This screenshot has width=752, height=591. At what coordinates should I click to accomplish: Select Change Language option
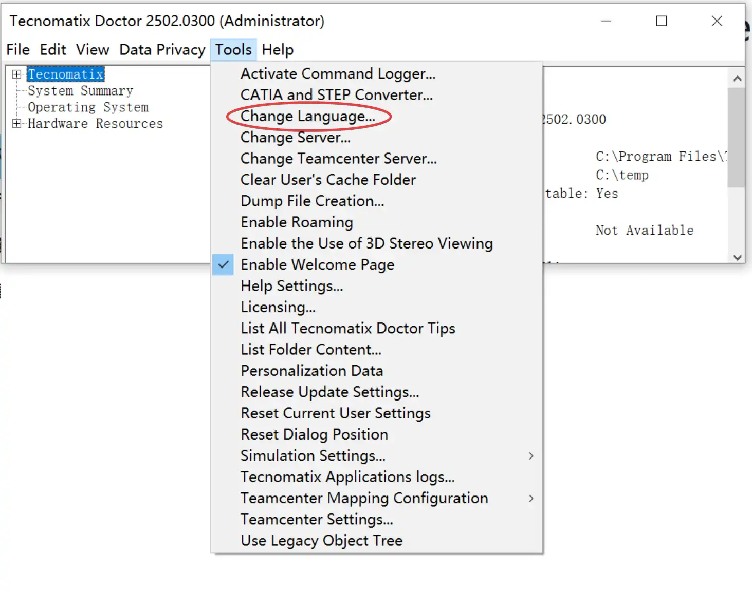(377, 117)
